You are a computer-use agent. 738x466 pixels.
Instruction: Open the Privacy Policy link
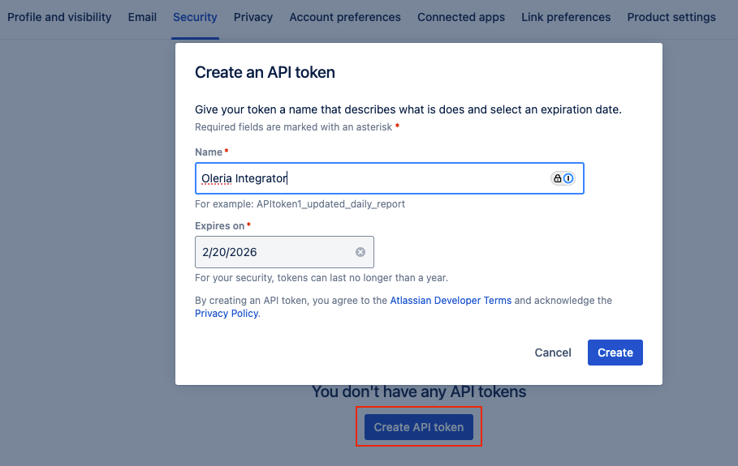point(227,314)
